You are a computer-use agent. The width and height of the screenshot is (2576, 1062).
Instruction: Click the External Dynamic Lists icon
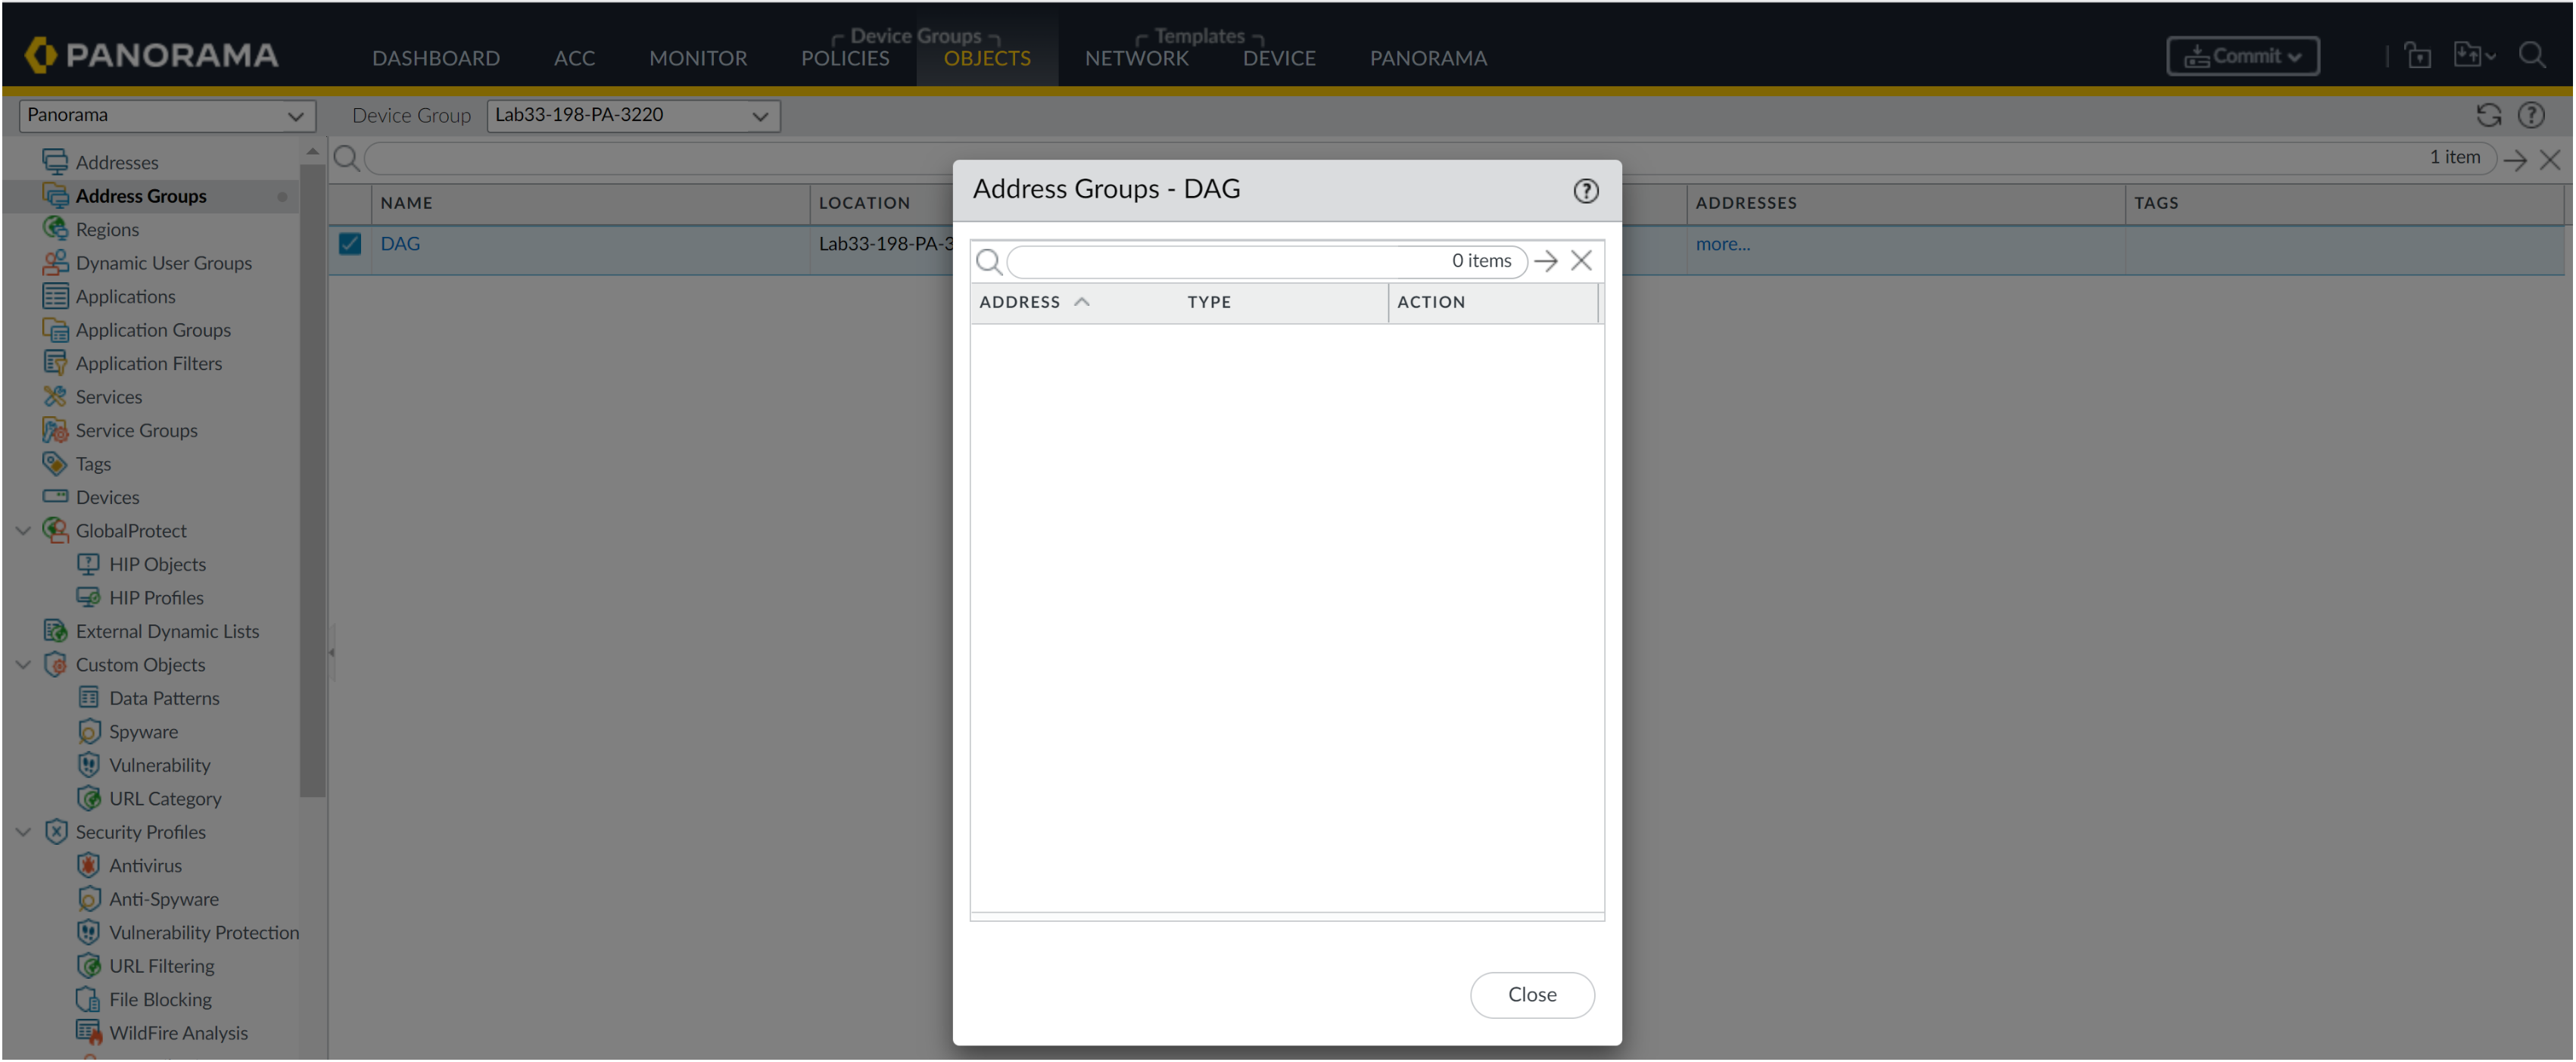coord(54,631)
